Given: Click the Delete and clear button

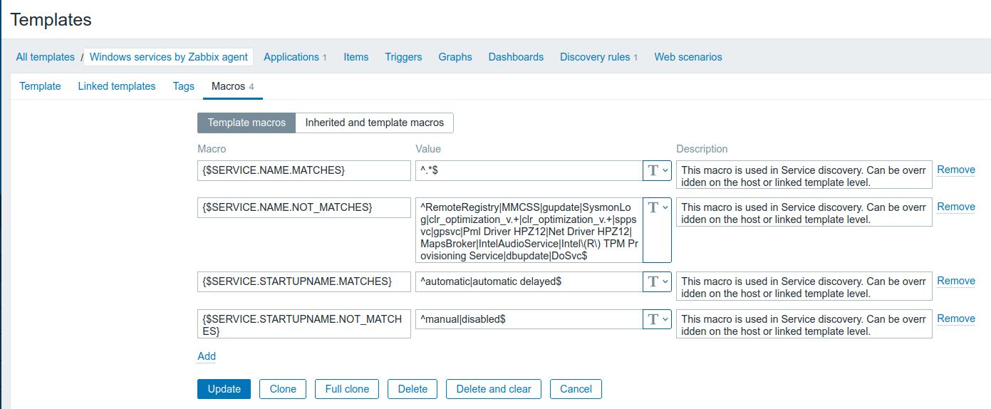Looking at the screenshot, I should click(x=493, y=389).
